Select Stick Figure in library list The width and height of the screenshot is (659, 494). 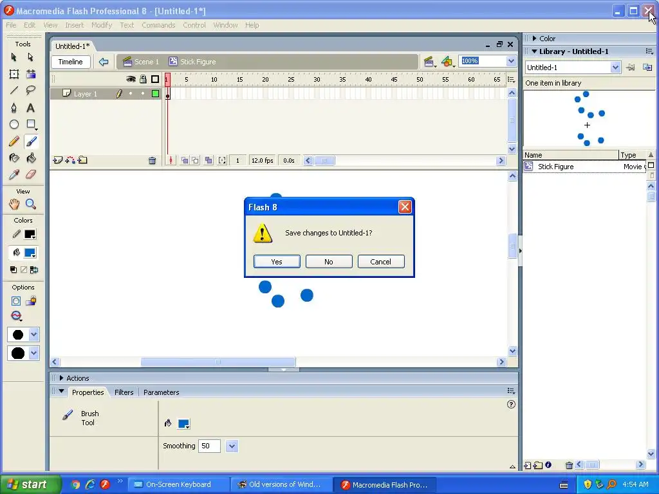pyautogui.click(x=584, y=167)
